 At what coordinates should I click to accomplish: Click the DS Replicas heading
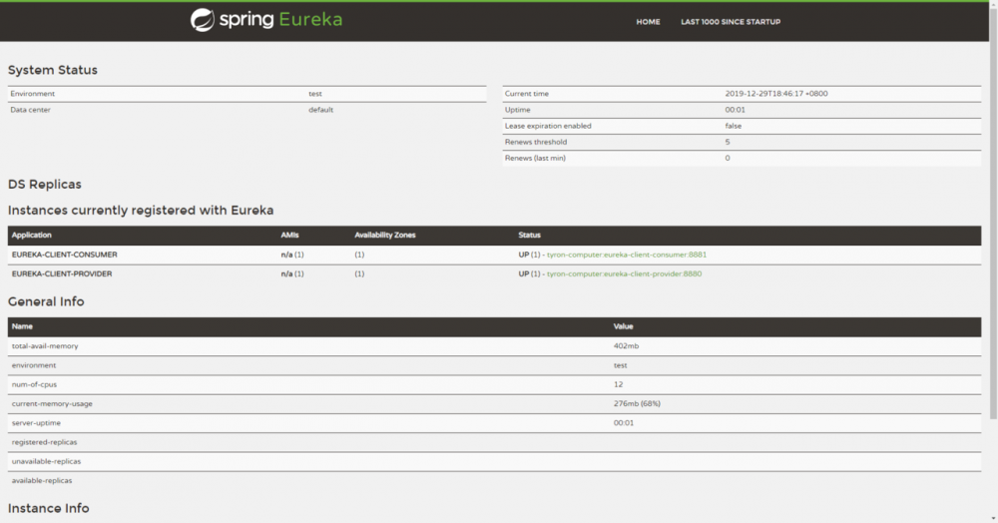click(45, 185)
